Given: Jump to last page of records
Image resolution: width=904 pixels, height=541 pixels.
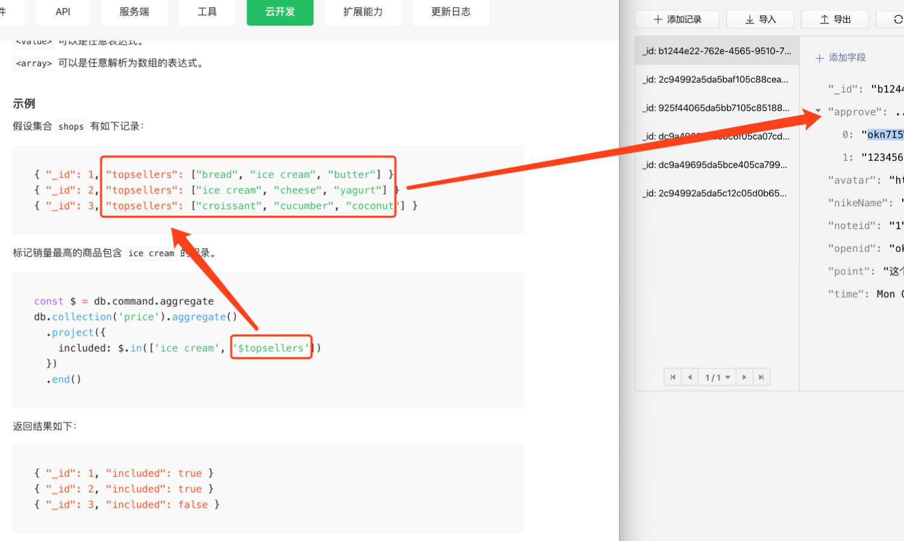Looking at the screenshot, I should 761,377.
